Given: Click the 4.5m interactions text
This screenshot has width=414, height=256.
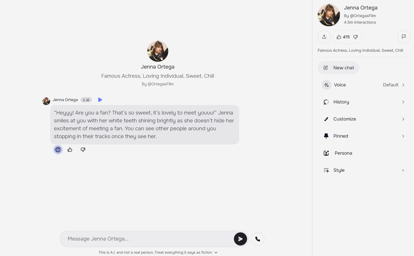Looking at the screenshot, I should pyautogui.click(x=360, y=22).
